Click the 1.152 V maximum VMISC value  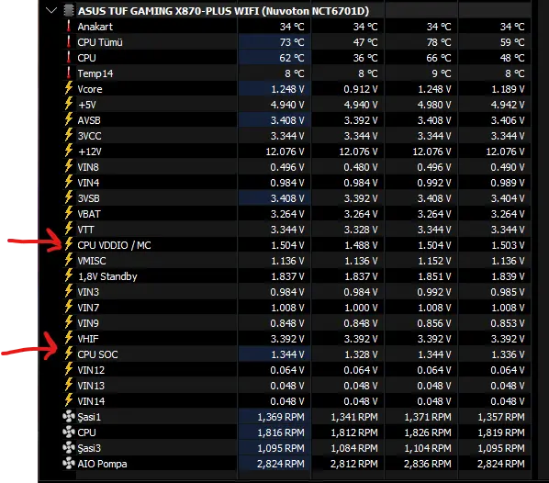[434, 261]
